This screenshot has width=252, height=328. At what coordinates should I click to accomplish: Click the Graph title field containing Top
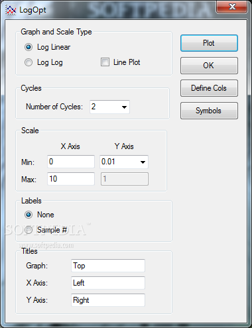coord(108,266)
